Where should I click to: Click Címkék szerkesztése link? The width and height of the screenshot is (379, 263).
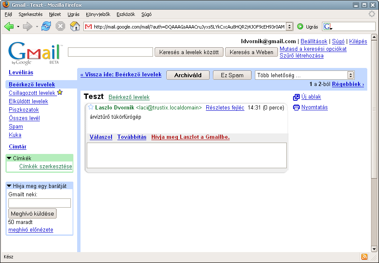click(46, 166)
